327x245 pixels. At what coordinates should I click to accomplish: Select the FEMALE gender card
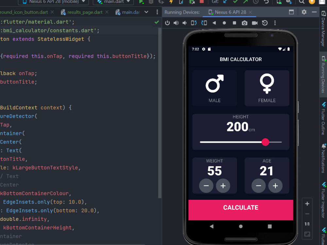[267, 88]
